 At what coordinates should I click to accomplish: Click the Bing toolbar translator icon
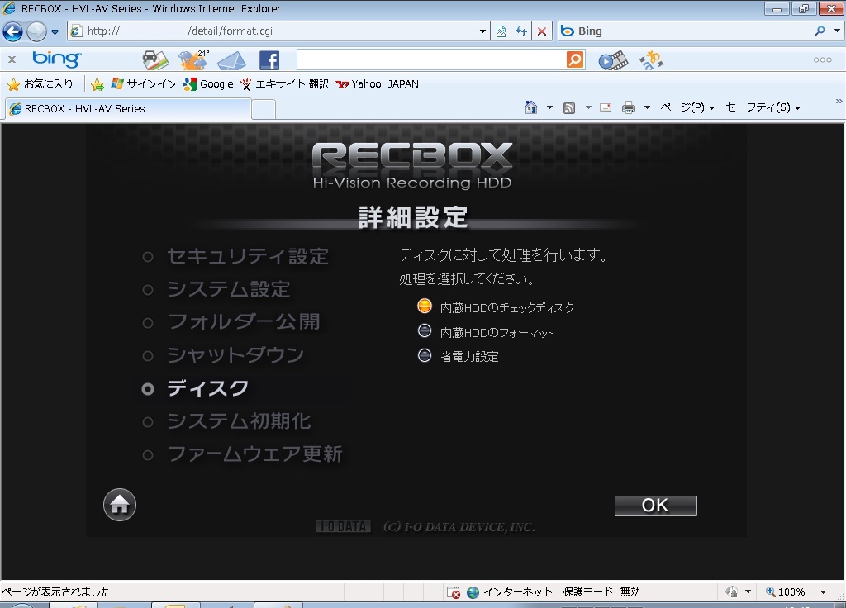(x=651, y=59)
